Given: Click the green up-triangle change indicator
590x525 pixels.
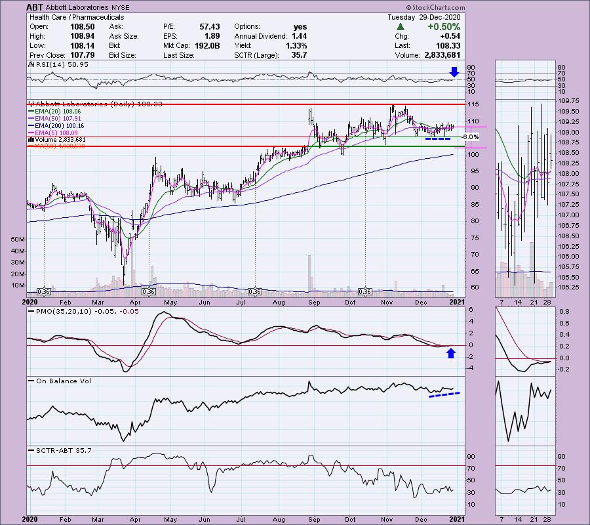Looking at the screenshot, I should (401, 27).
